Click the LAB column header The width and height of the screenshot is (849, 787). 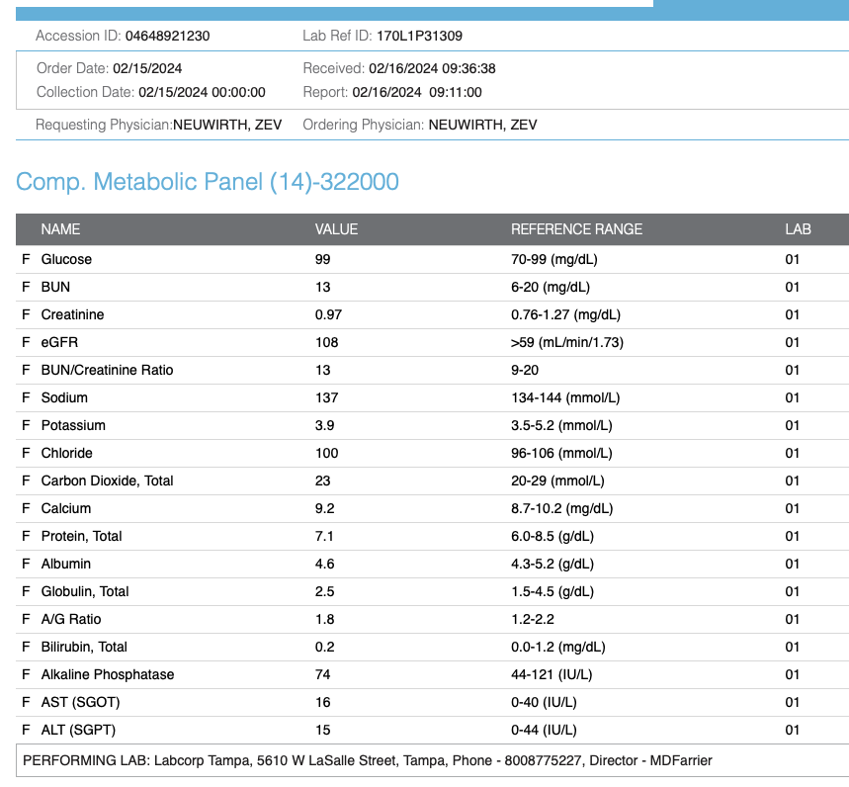(x=798, y=229)
